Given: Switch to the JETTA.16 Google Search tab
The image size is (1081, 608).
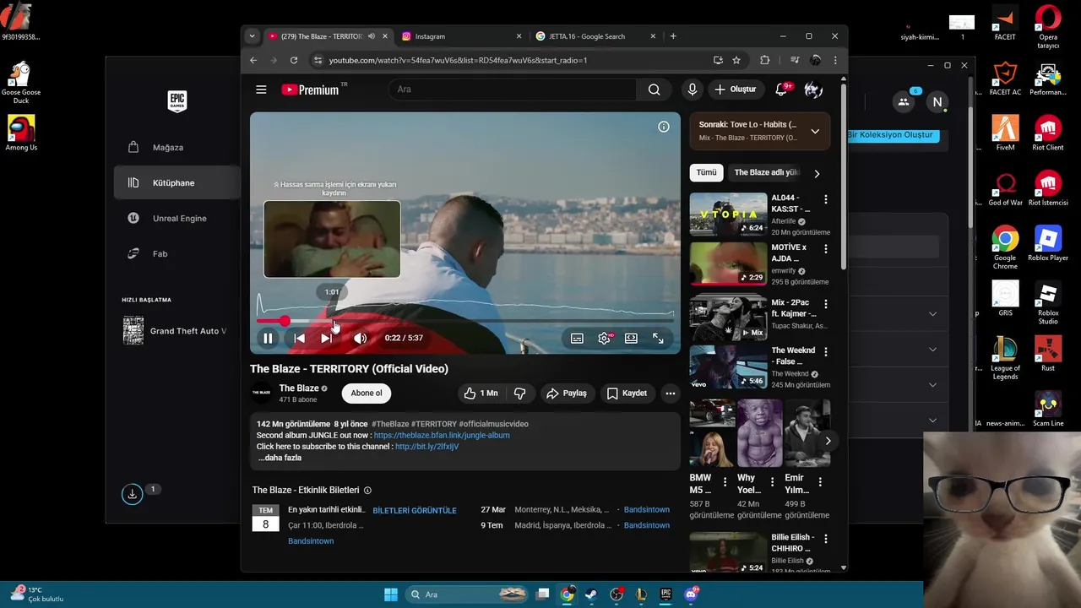Looking at the screenshot, I should coord(595,36).
